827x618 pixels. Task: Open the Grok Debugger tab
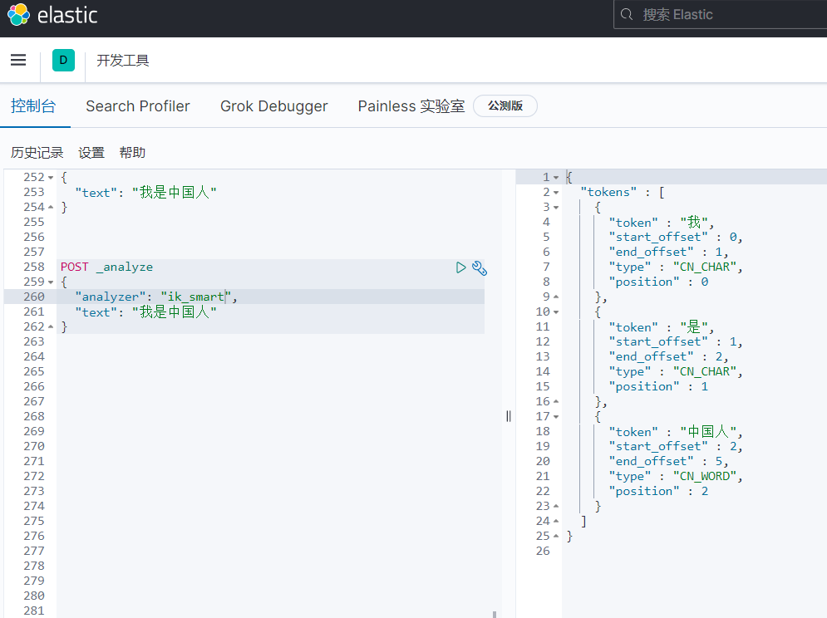273,106
